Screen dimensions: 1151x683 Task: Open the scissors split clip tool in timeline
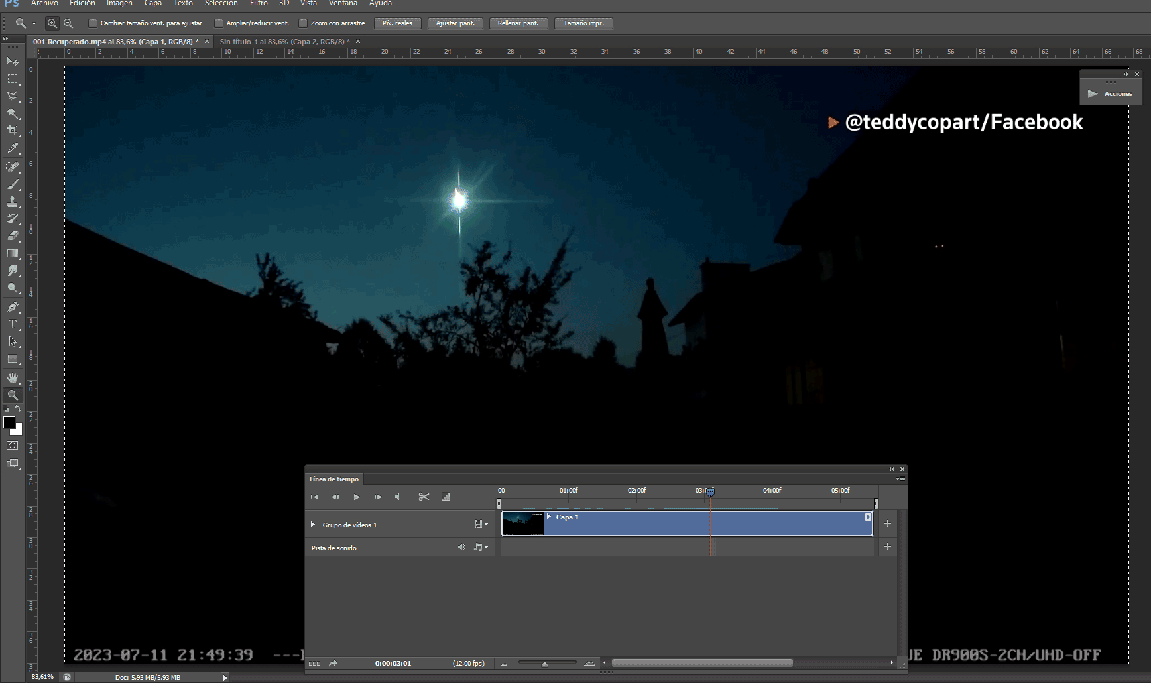[424, 497]
